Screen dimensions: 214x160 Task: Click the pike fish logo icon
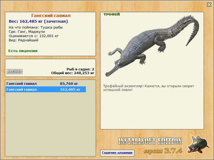tap(198, 144)
